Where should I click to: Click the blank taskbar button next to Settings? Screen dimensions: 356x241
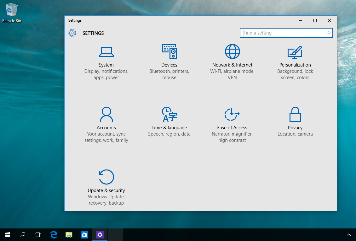115,235
